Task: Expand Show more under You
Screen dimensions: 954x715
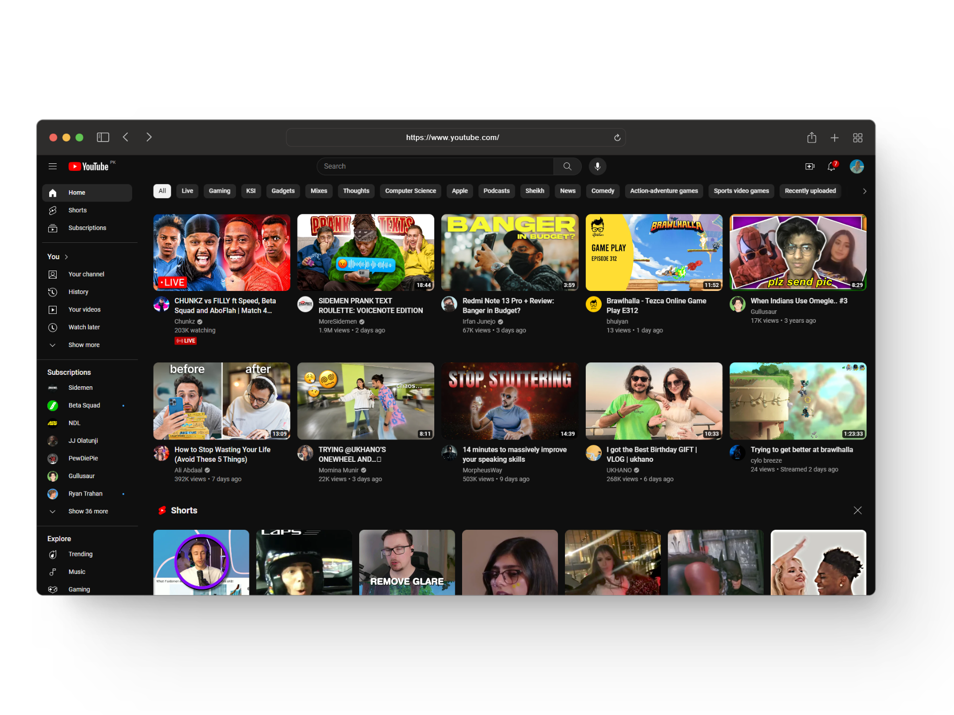Action: 83,345
